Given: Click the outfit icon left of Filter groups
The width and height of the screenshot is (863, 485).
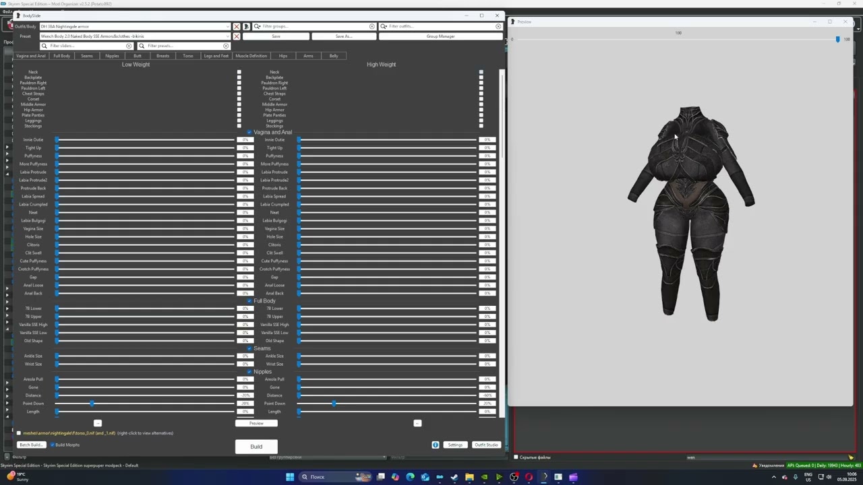Looking at the screenshot, I should click(x=246, y=26).
